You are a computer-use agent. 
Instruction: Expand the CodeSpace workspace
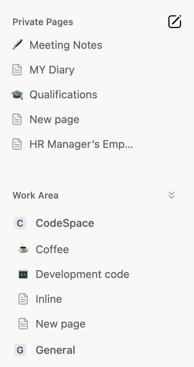tap(65, 223)
